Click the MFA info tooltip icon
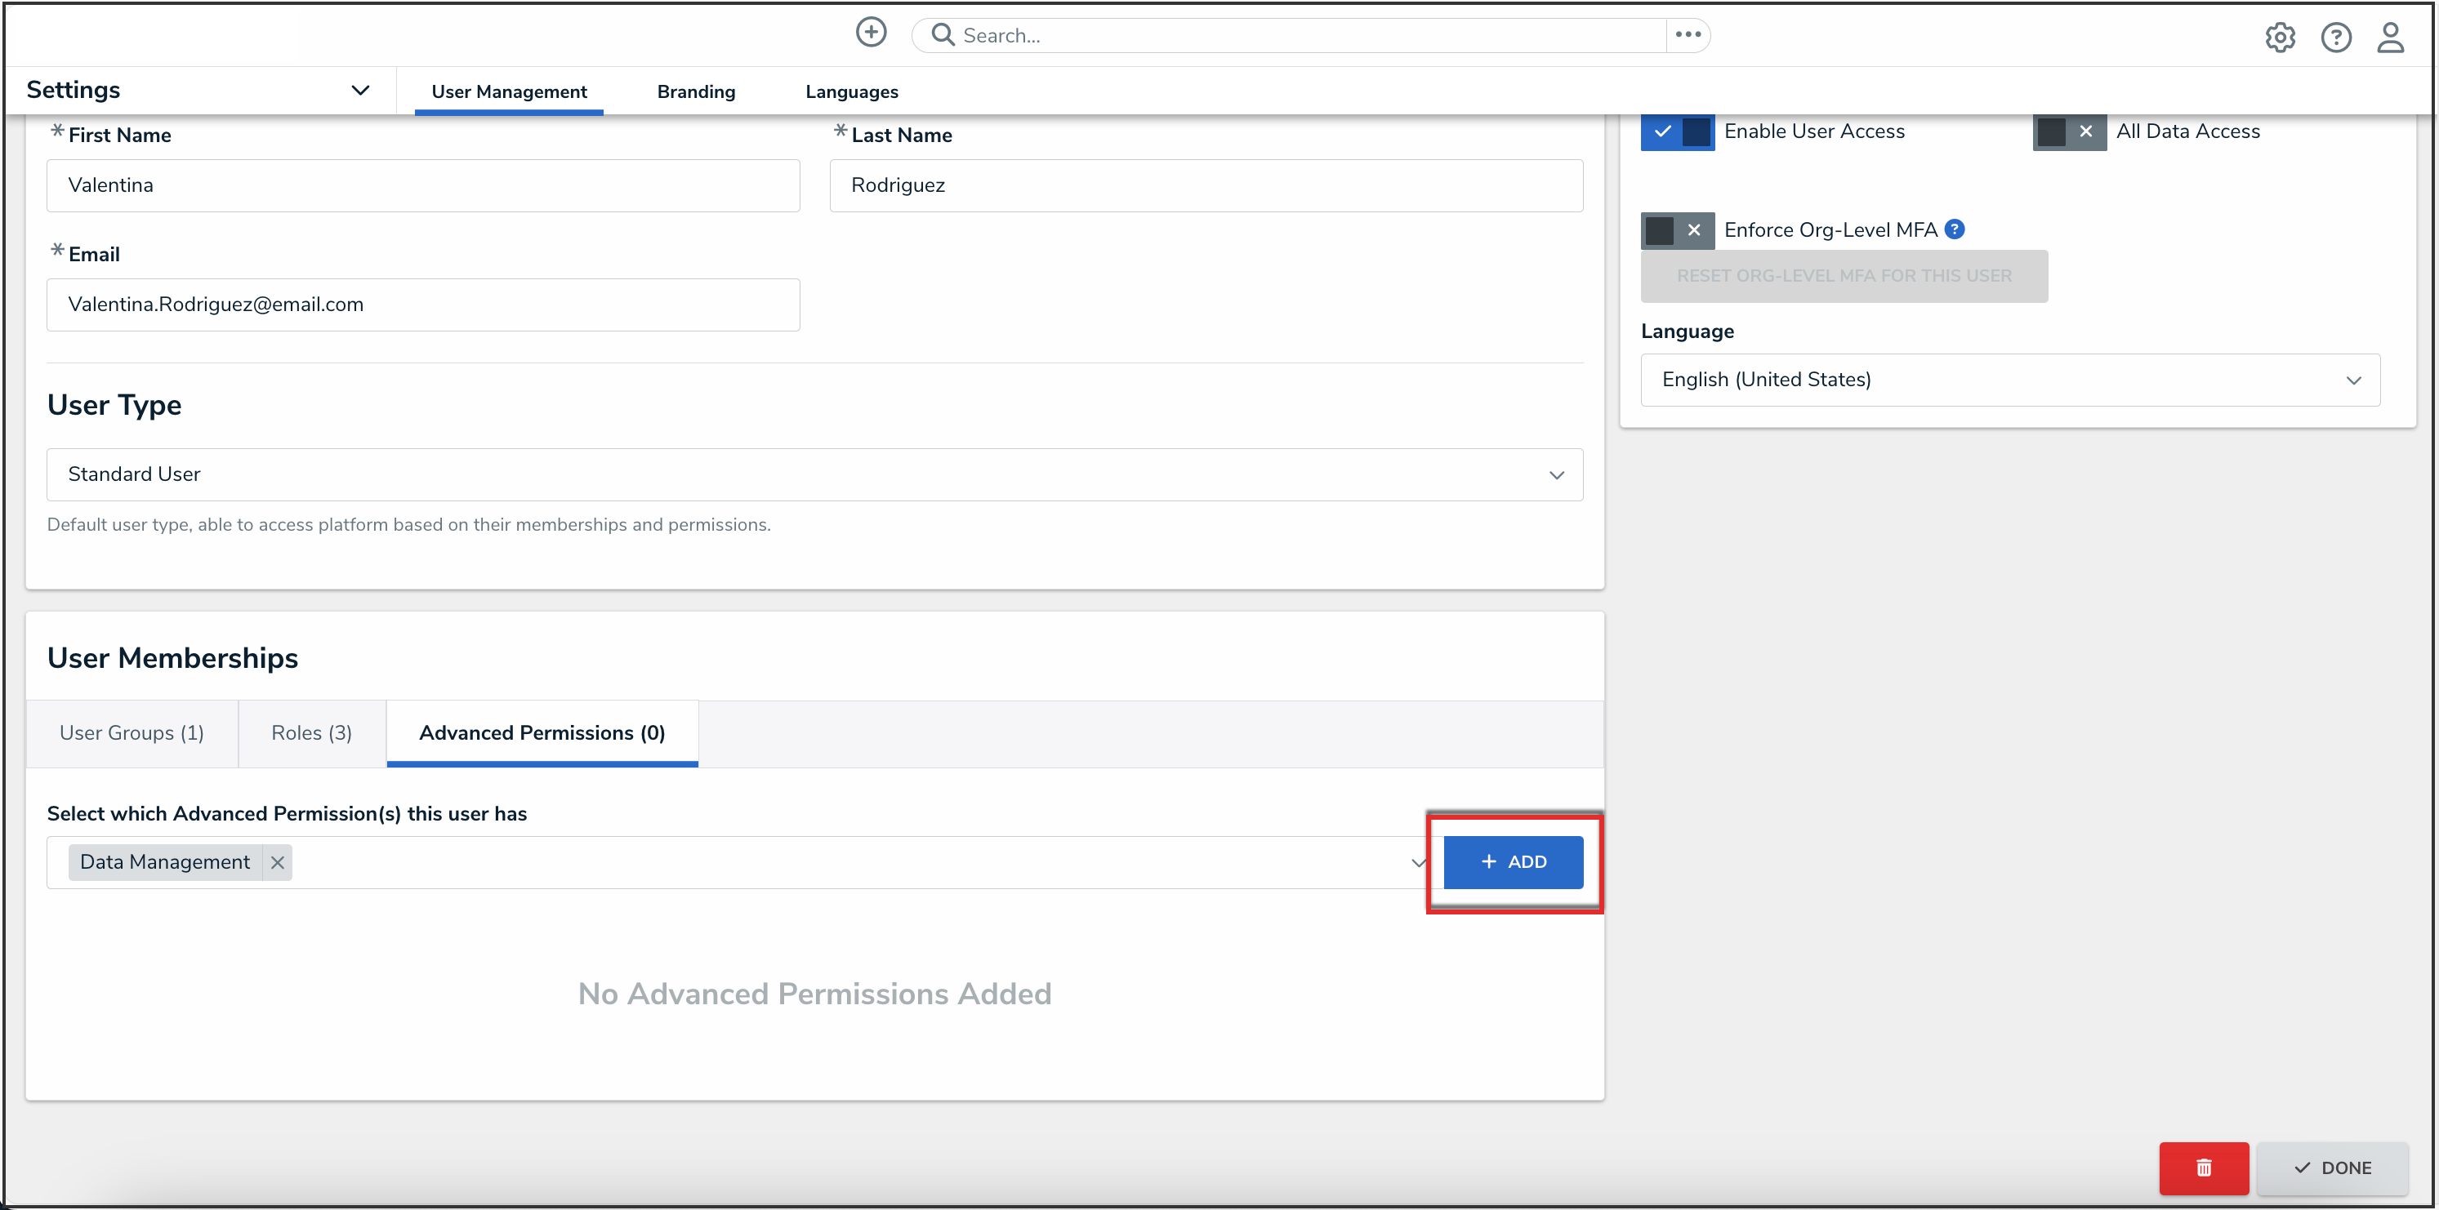 [1955, 230]
